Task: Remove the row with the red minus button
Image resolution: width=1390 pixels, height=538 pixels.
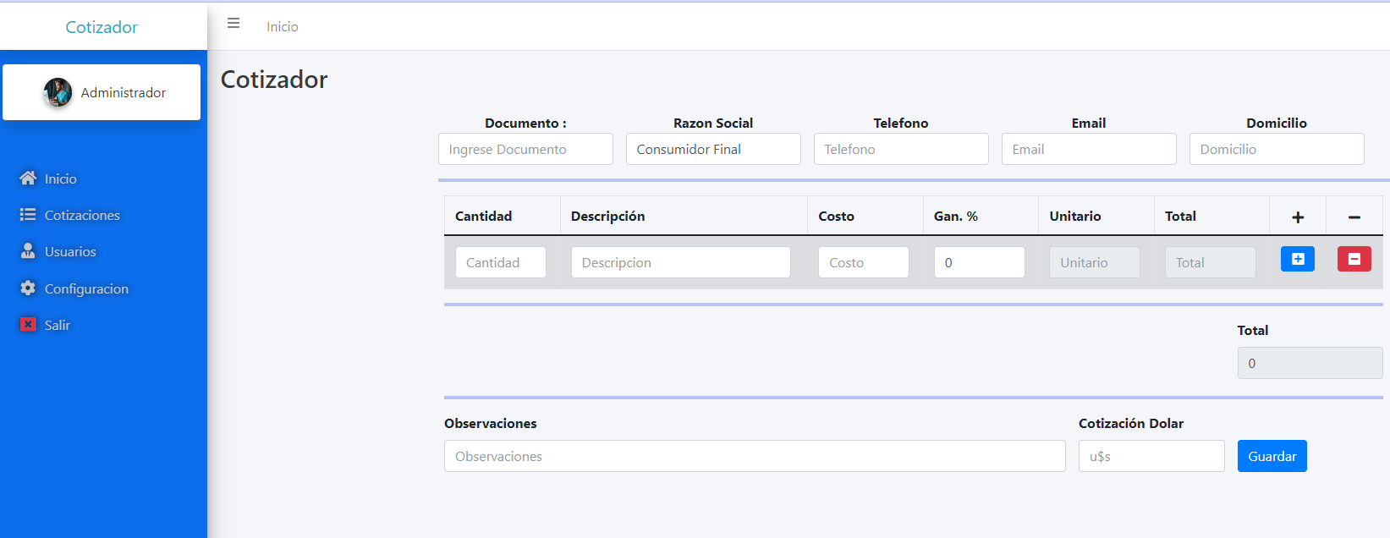Action: coord(1354,259)
